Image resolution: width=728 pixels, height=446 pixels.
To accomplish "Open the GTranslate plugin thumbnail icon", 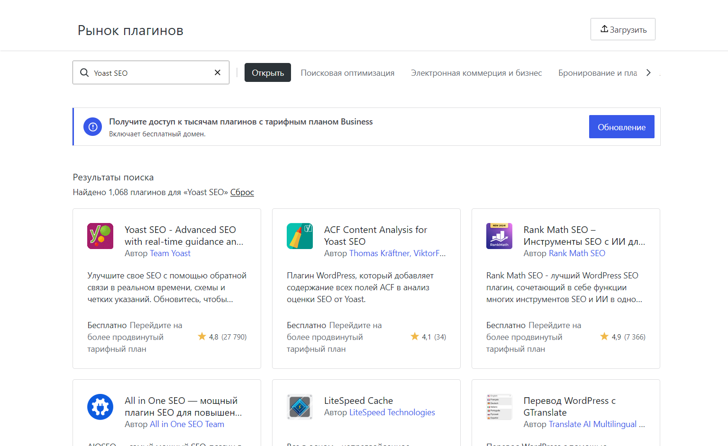I will (499, 407).
